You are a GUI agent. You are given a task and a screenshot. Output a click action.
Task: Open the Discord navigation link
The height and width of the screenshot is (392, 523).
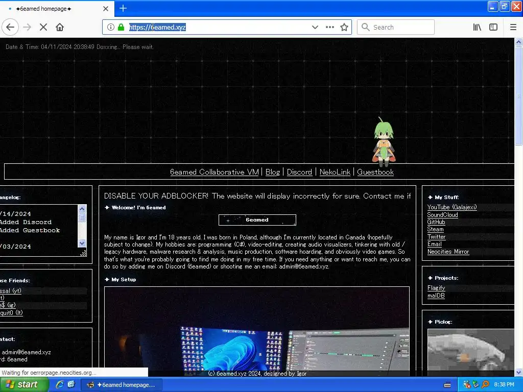pos(299,172)
